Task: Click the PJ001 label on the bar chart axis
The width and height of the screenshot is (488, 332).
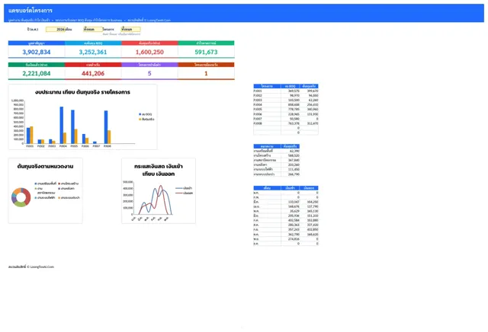Action: [30, 146]
